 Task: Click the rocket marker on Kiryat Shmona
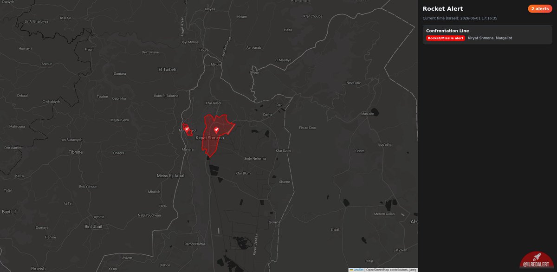point(216,130)
